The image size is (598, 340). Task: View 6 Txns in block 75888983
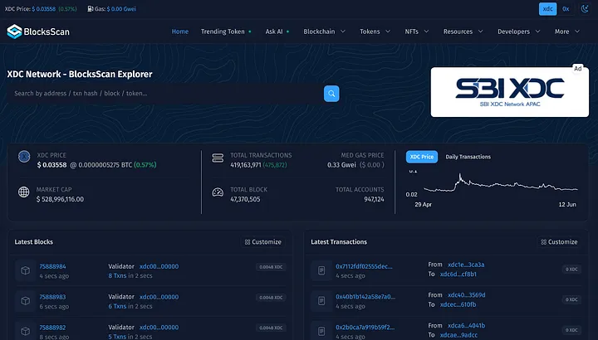tap(117, 306)
